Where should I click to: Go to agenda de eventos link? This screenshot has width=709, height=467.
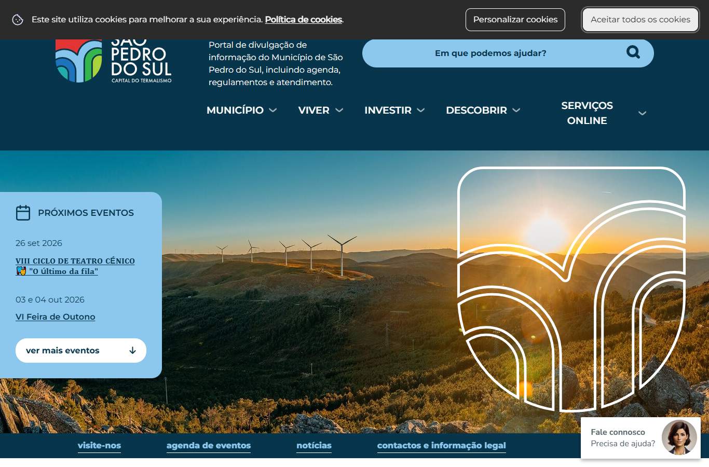(209, 446)
